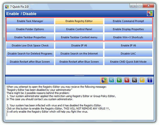The height and width of the screenshot is (125, 159).
Task: Disable Search on the Internet
Action: 79,54
